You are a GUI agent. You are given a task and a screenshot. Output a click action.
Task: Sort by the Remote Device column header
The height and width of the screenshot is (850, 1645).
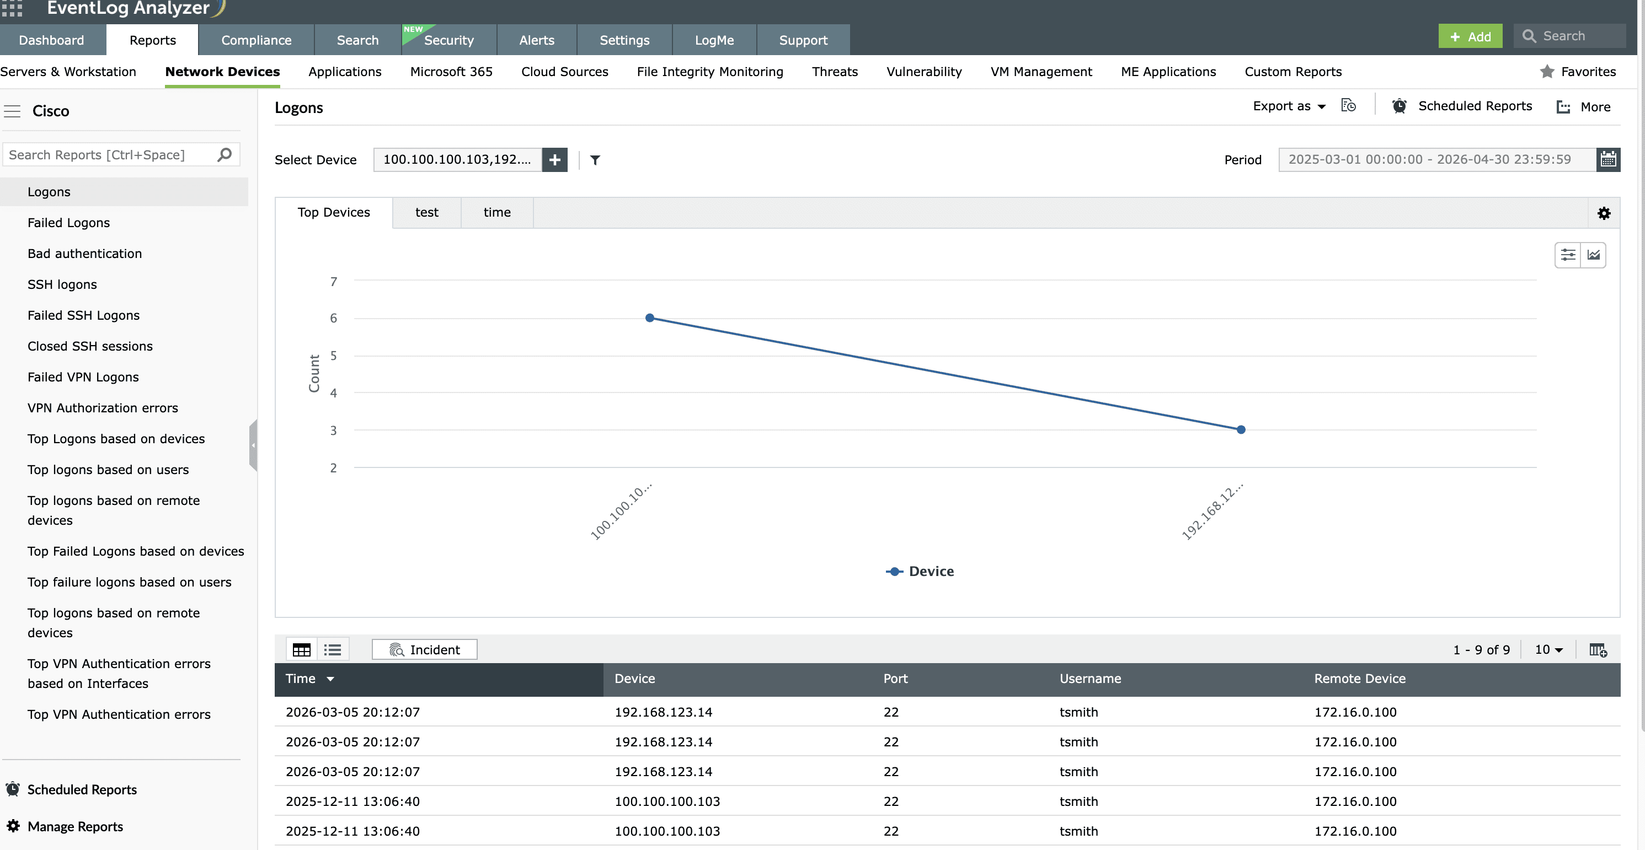pyautogui.click(x=1359, y=679)
